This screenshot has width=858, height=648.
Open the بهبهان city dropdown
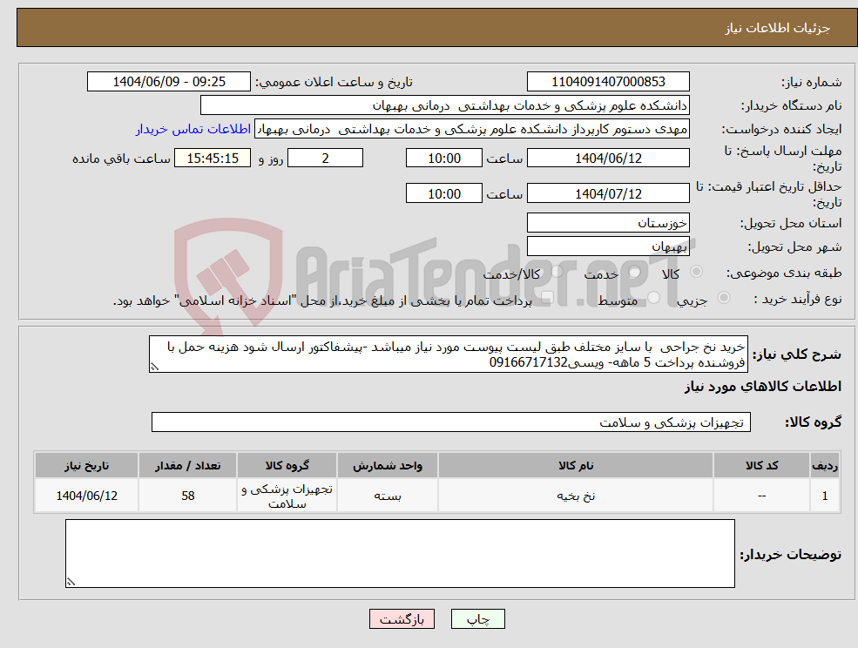click(608, 245)
